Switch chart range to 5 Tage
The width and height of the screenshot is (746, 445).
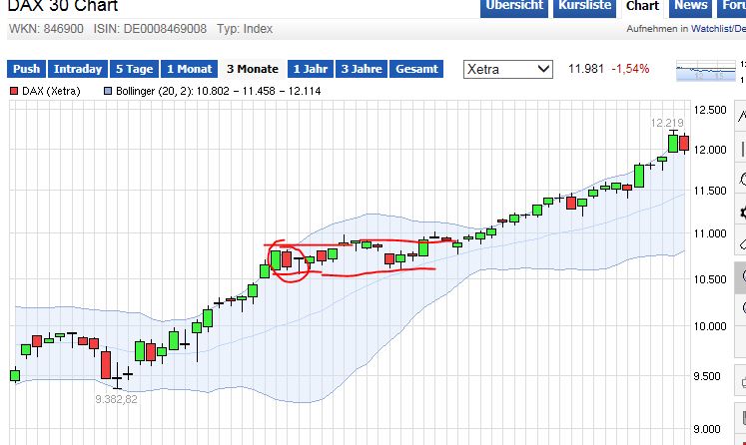pyautogui.click(x=135, y=69)
